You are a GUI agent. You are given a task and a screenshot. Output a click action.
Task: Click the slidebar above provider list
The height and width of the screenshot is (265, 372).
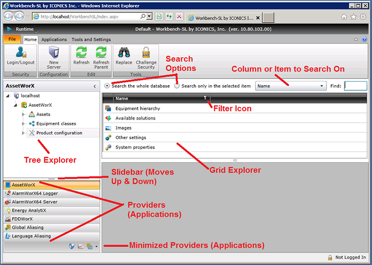click(x=52, y=179)
